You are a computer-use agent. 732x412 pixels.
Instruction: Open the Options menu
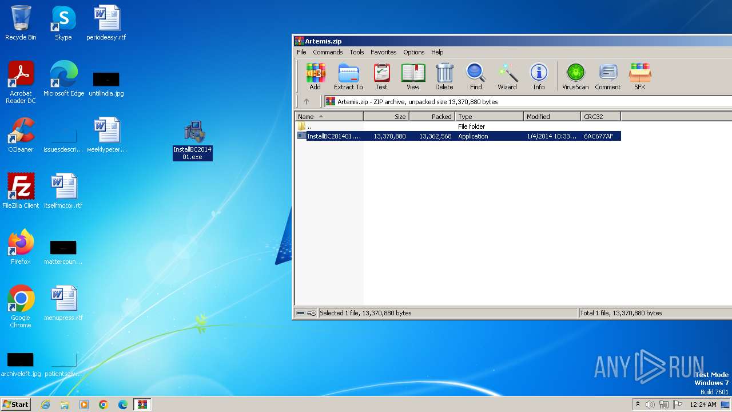pos(413,52)
